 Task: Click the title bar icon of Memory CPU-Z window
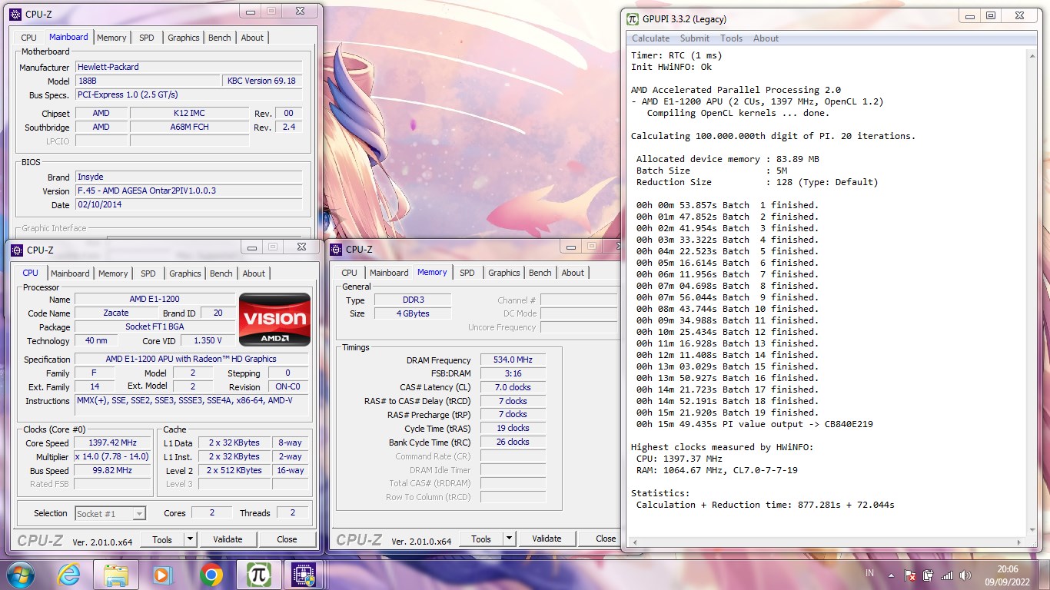tap(335, 249)
